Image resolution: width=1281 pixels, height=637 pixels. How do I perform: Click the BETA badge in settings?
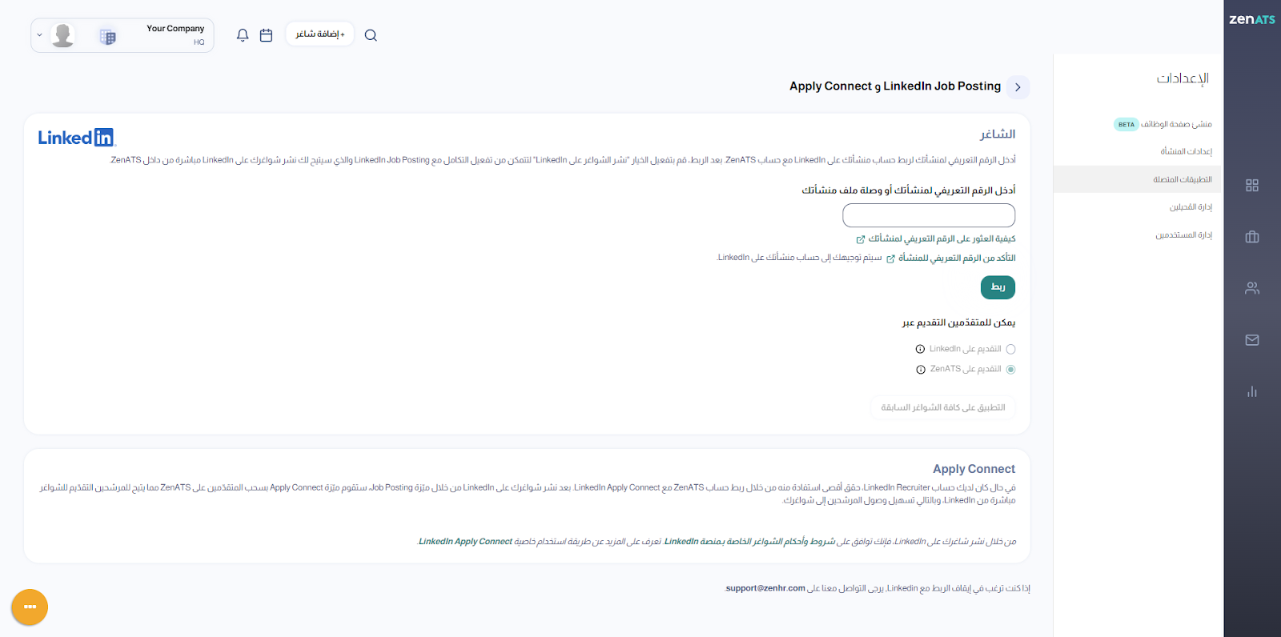pos(1126,125)
